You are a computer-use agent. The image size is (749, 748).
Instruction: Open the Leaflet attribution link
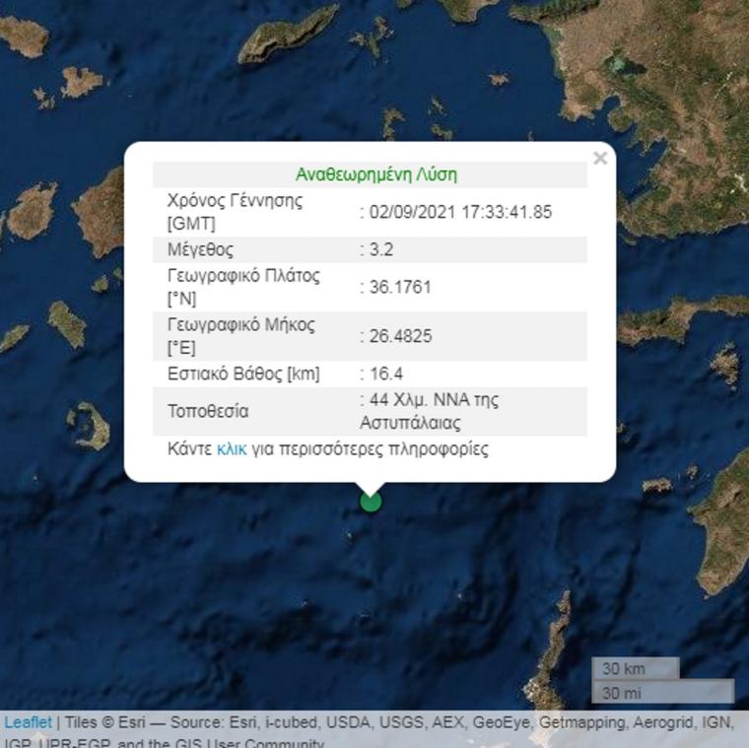pyautogui.click(x=28, y=723)
